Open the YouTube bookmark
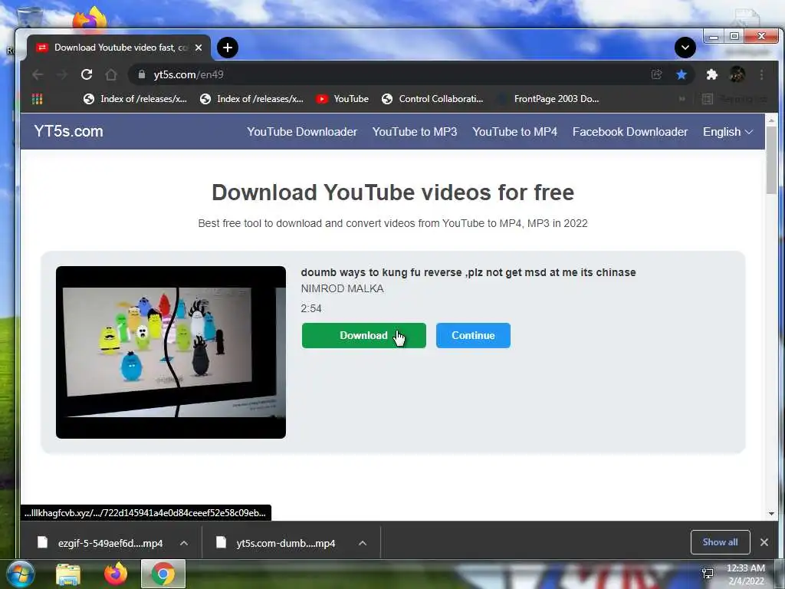785x589 pixels. [343, 99]
